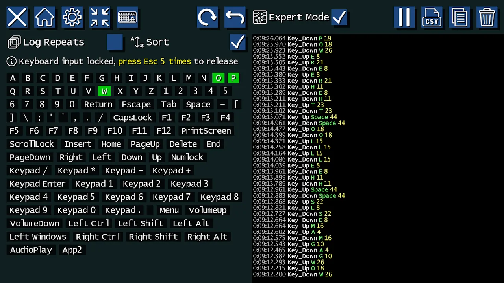Click the App2 key label
The height and width of the screenshot is (283, 504).
[72, 250]
